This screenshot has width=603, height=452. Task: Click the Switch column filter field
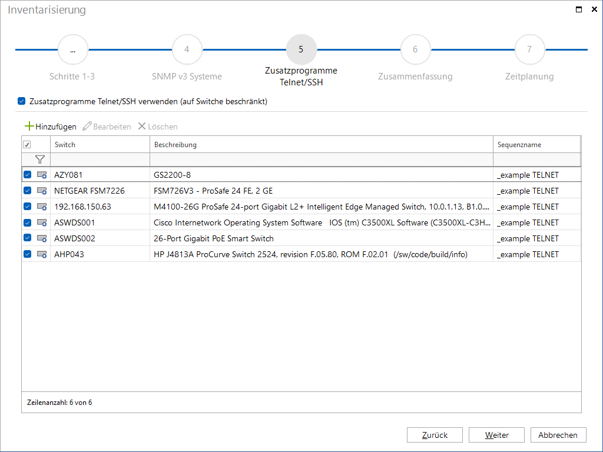pyautogui.click(x=100, y=159)
